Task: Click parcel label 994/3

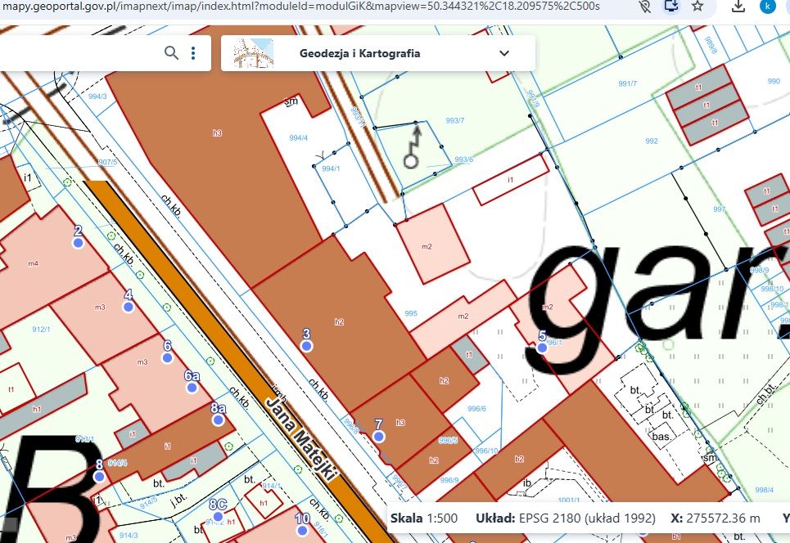Action: (97, 96)
